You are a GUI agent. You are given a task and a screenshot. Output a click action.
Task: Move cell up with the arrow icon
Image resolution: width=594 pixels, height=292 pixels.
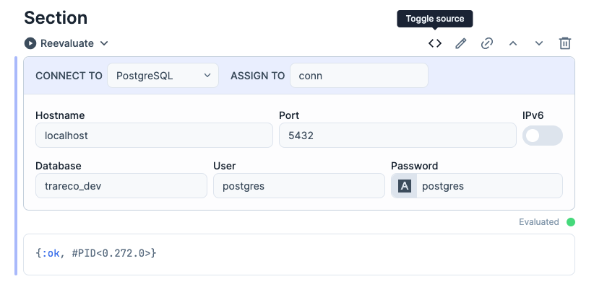[513, 43]
